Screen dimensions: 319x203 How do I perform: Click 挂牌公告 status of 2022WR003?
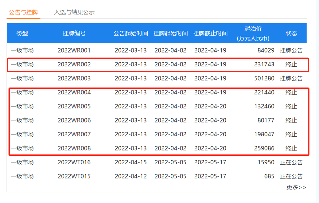click(x=291, y=78)
